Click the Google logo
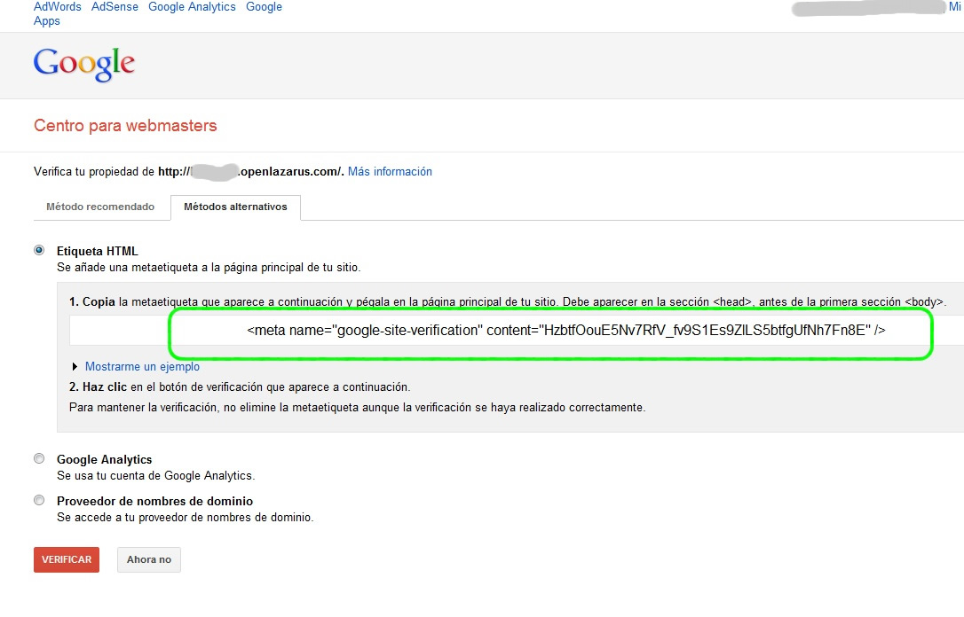 84,64
